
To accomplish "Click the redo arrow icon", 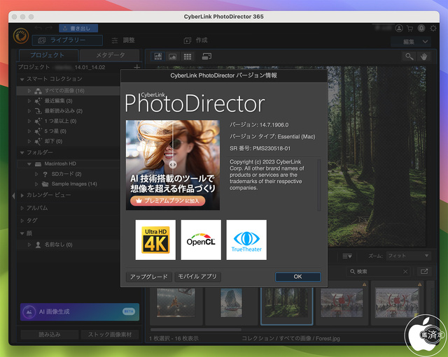I will tap(49, 28).
